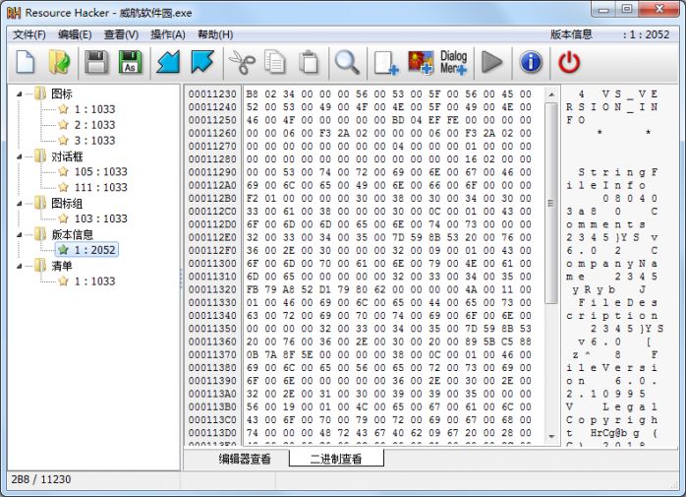Click hex offset 00011290

(212, 172)
